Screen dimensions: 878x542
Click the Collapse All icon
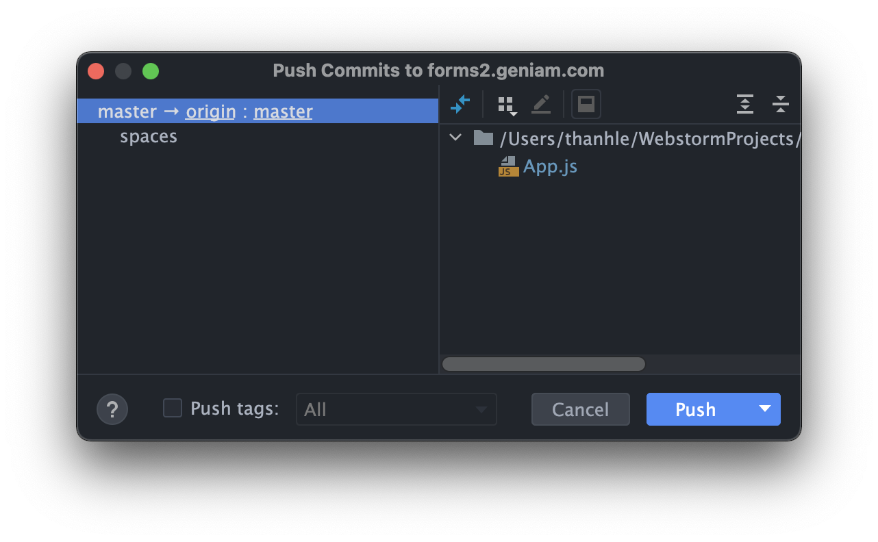click(781, 105)
